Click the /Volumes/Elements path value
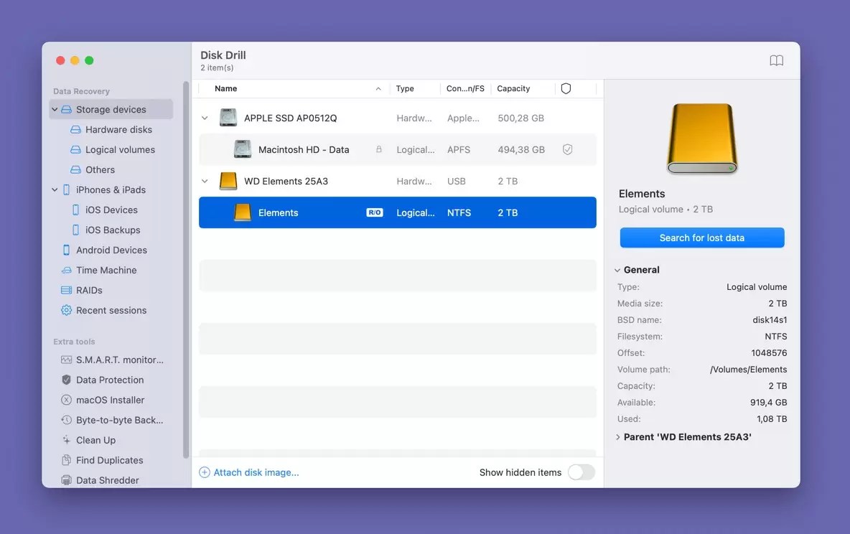The image size is (850, 534). click(748, 369)
